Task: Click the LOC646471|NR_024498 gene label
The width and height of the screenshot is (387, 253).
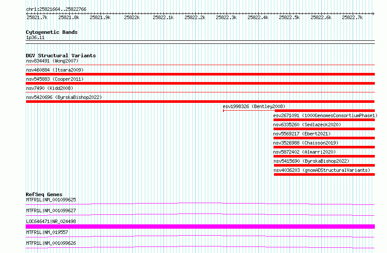Action: (x=51, y=221)
